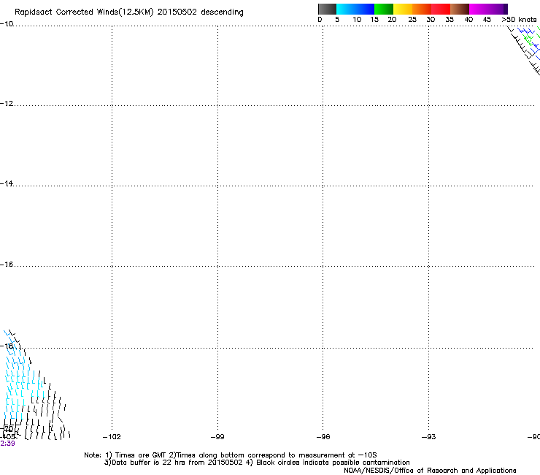Click the '35' label under the color bar

tap(450, 20)
